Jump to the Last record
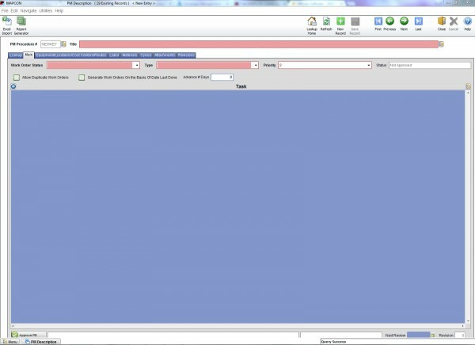 (418, 21)
